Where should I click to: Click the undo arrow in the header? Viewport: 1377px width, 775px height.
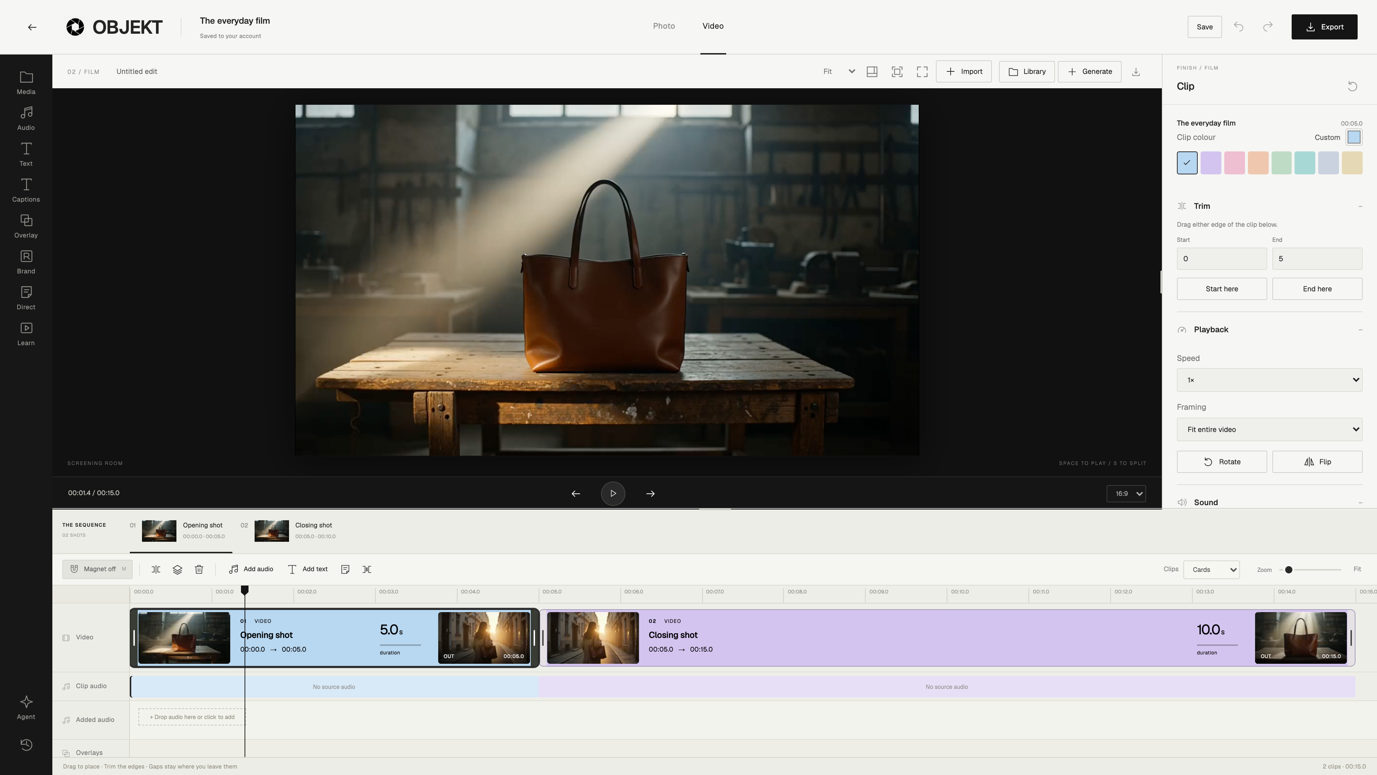click(x=1239, y=27)
